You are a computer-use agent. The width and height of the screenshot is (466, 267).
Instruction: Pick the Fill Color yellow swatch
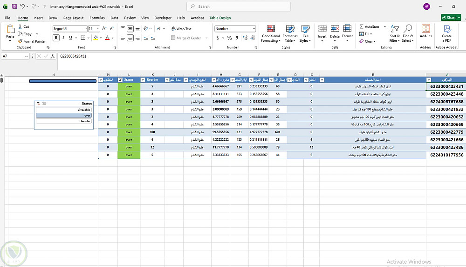click(96, 38)
